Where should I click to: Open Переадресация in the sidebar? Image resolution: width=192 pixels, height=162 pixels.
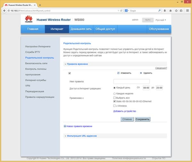[x=35, y=91]
